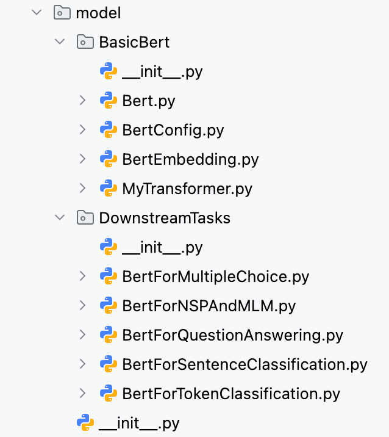
Task: Click the Python icon beside BertForTokenClassification.py
Action: [109, 393]
